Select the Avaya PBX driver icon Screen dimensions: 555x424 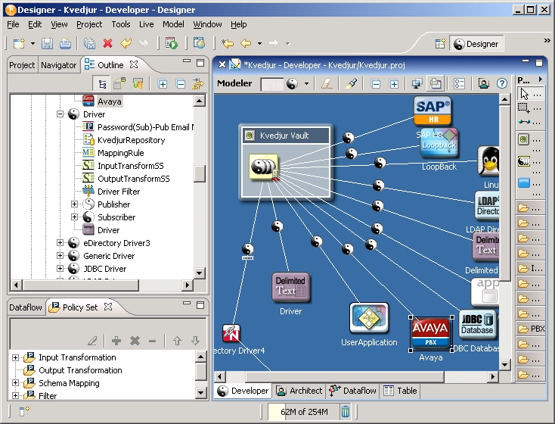point(431,333)
